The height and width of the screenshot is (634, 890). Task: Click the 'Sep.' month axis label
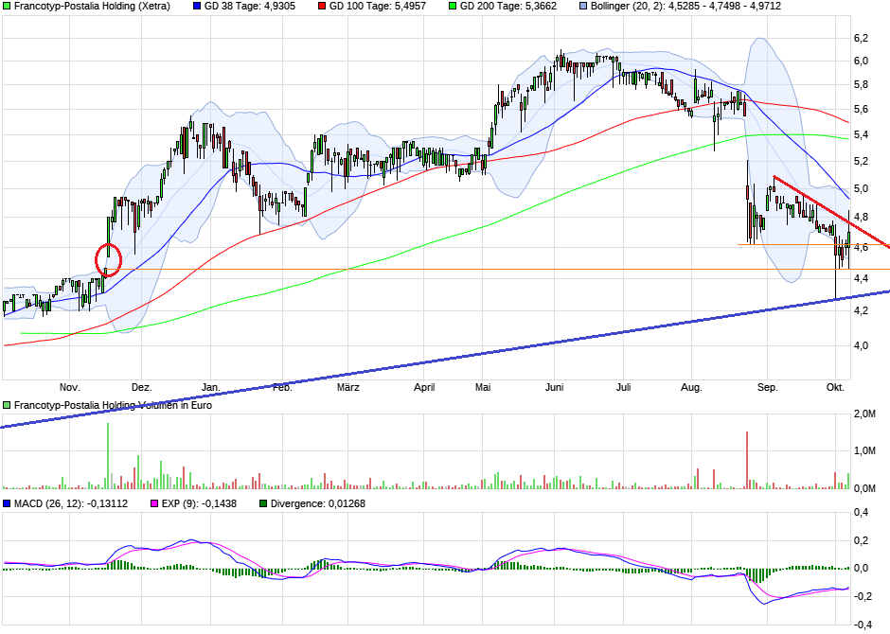tap(768, 387)
